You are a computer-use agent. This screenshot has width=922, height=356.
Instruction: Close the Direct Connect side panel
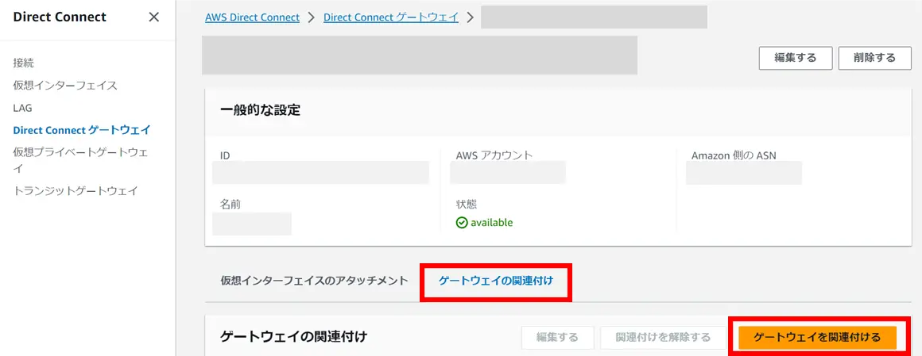[x=154, y=17]
